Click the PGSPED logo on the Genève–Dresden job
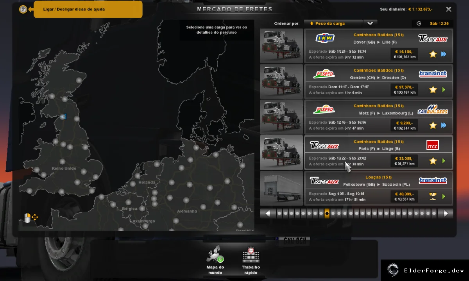The height and width of the screenshot is (281, 469). (324, 74)
